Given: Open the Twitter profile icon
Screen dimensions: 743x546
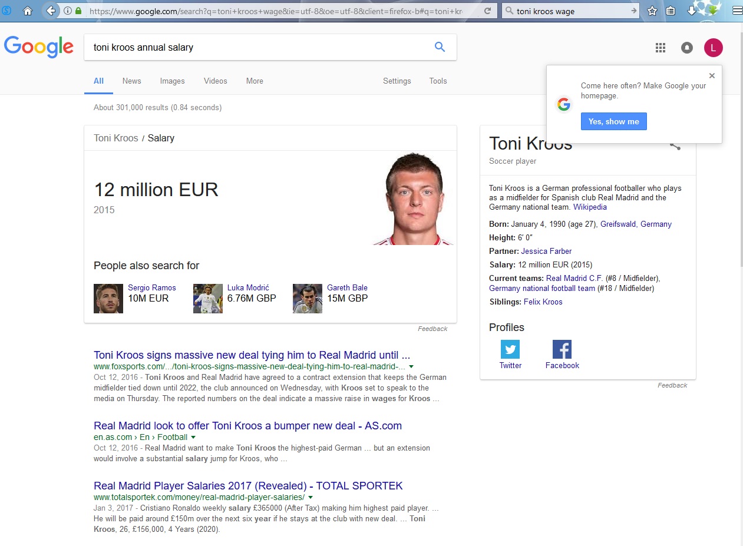Looking at the screenshot, I should click(x=510, y=349).
